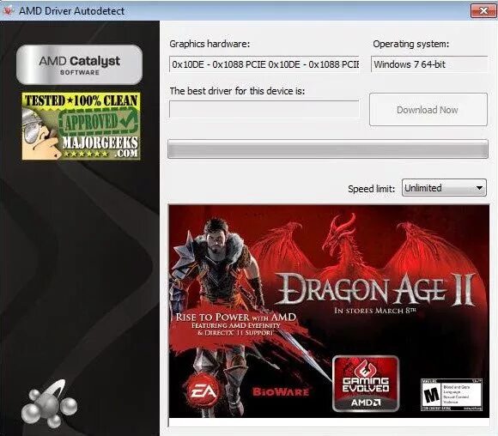498x436 pixels.
Task: Close the AMD Driver Autodetect window
Action: [x=483, y=11]
